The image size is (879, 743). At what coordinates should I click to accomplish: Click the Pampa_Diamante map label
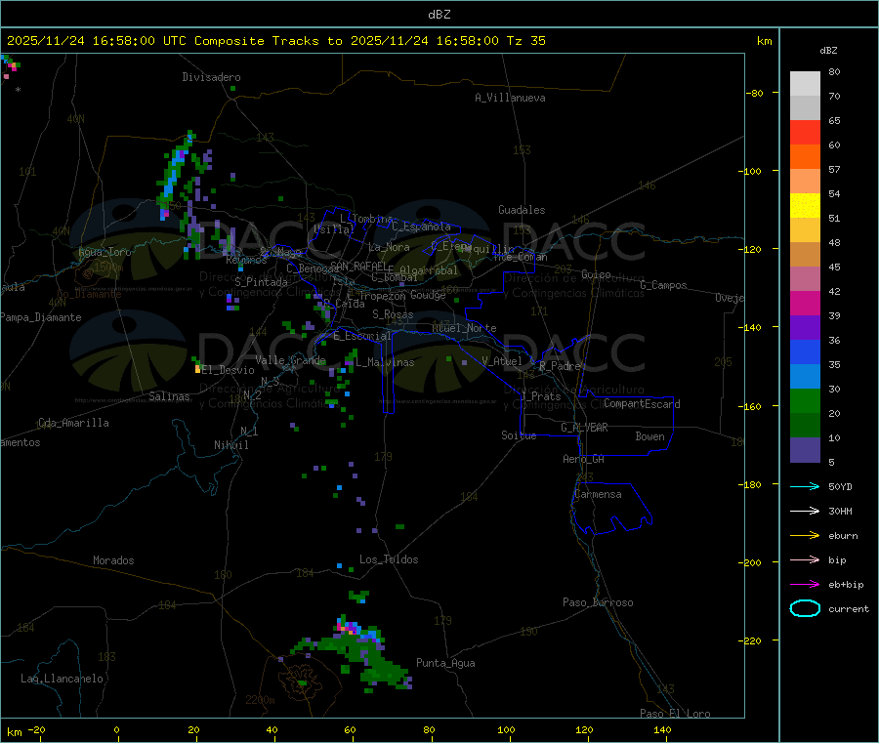click(41, 317)
